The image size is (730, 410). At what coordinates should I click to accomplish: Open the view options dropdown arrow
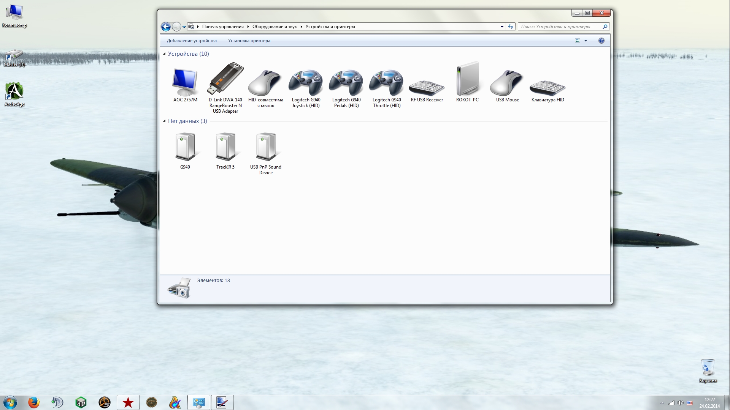point(586,41)
